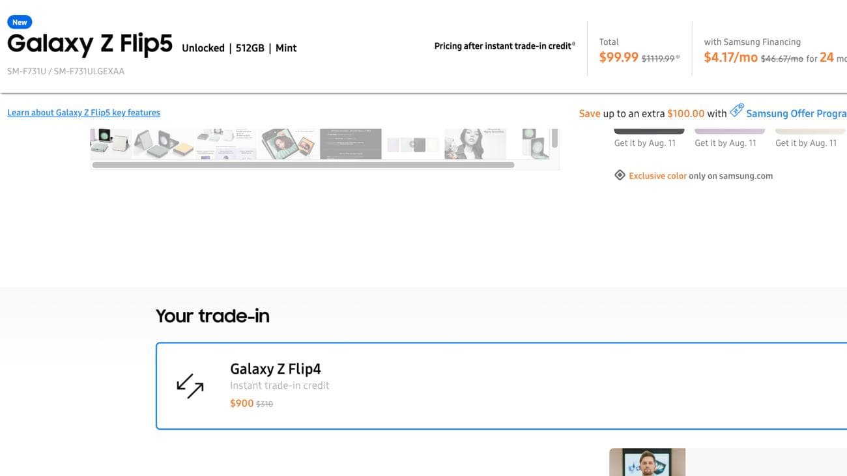Select the Lavender color swatch
Viewport: 847px width, 476px height.
pyautogui.click(x=729, y=128)
